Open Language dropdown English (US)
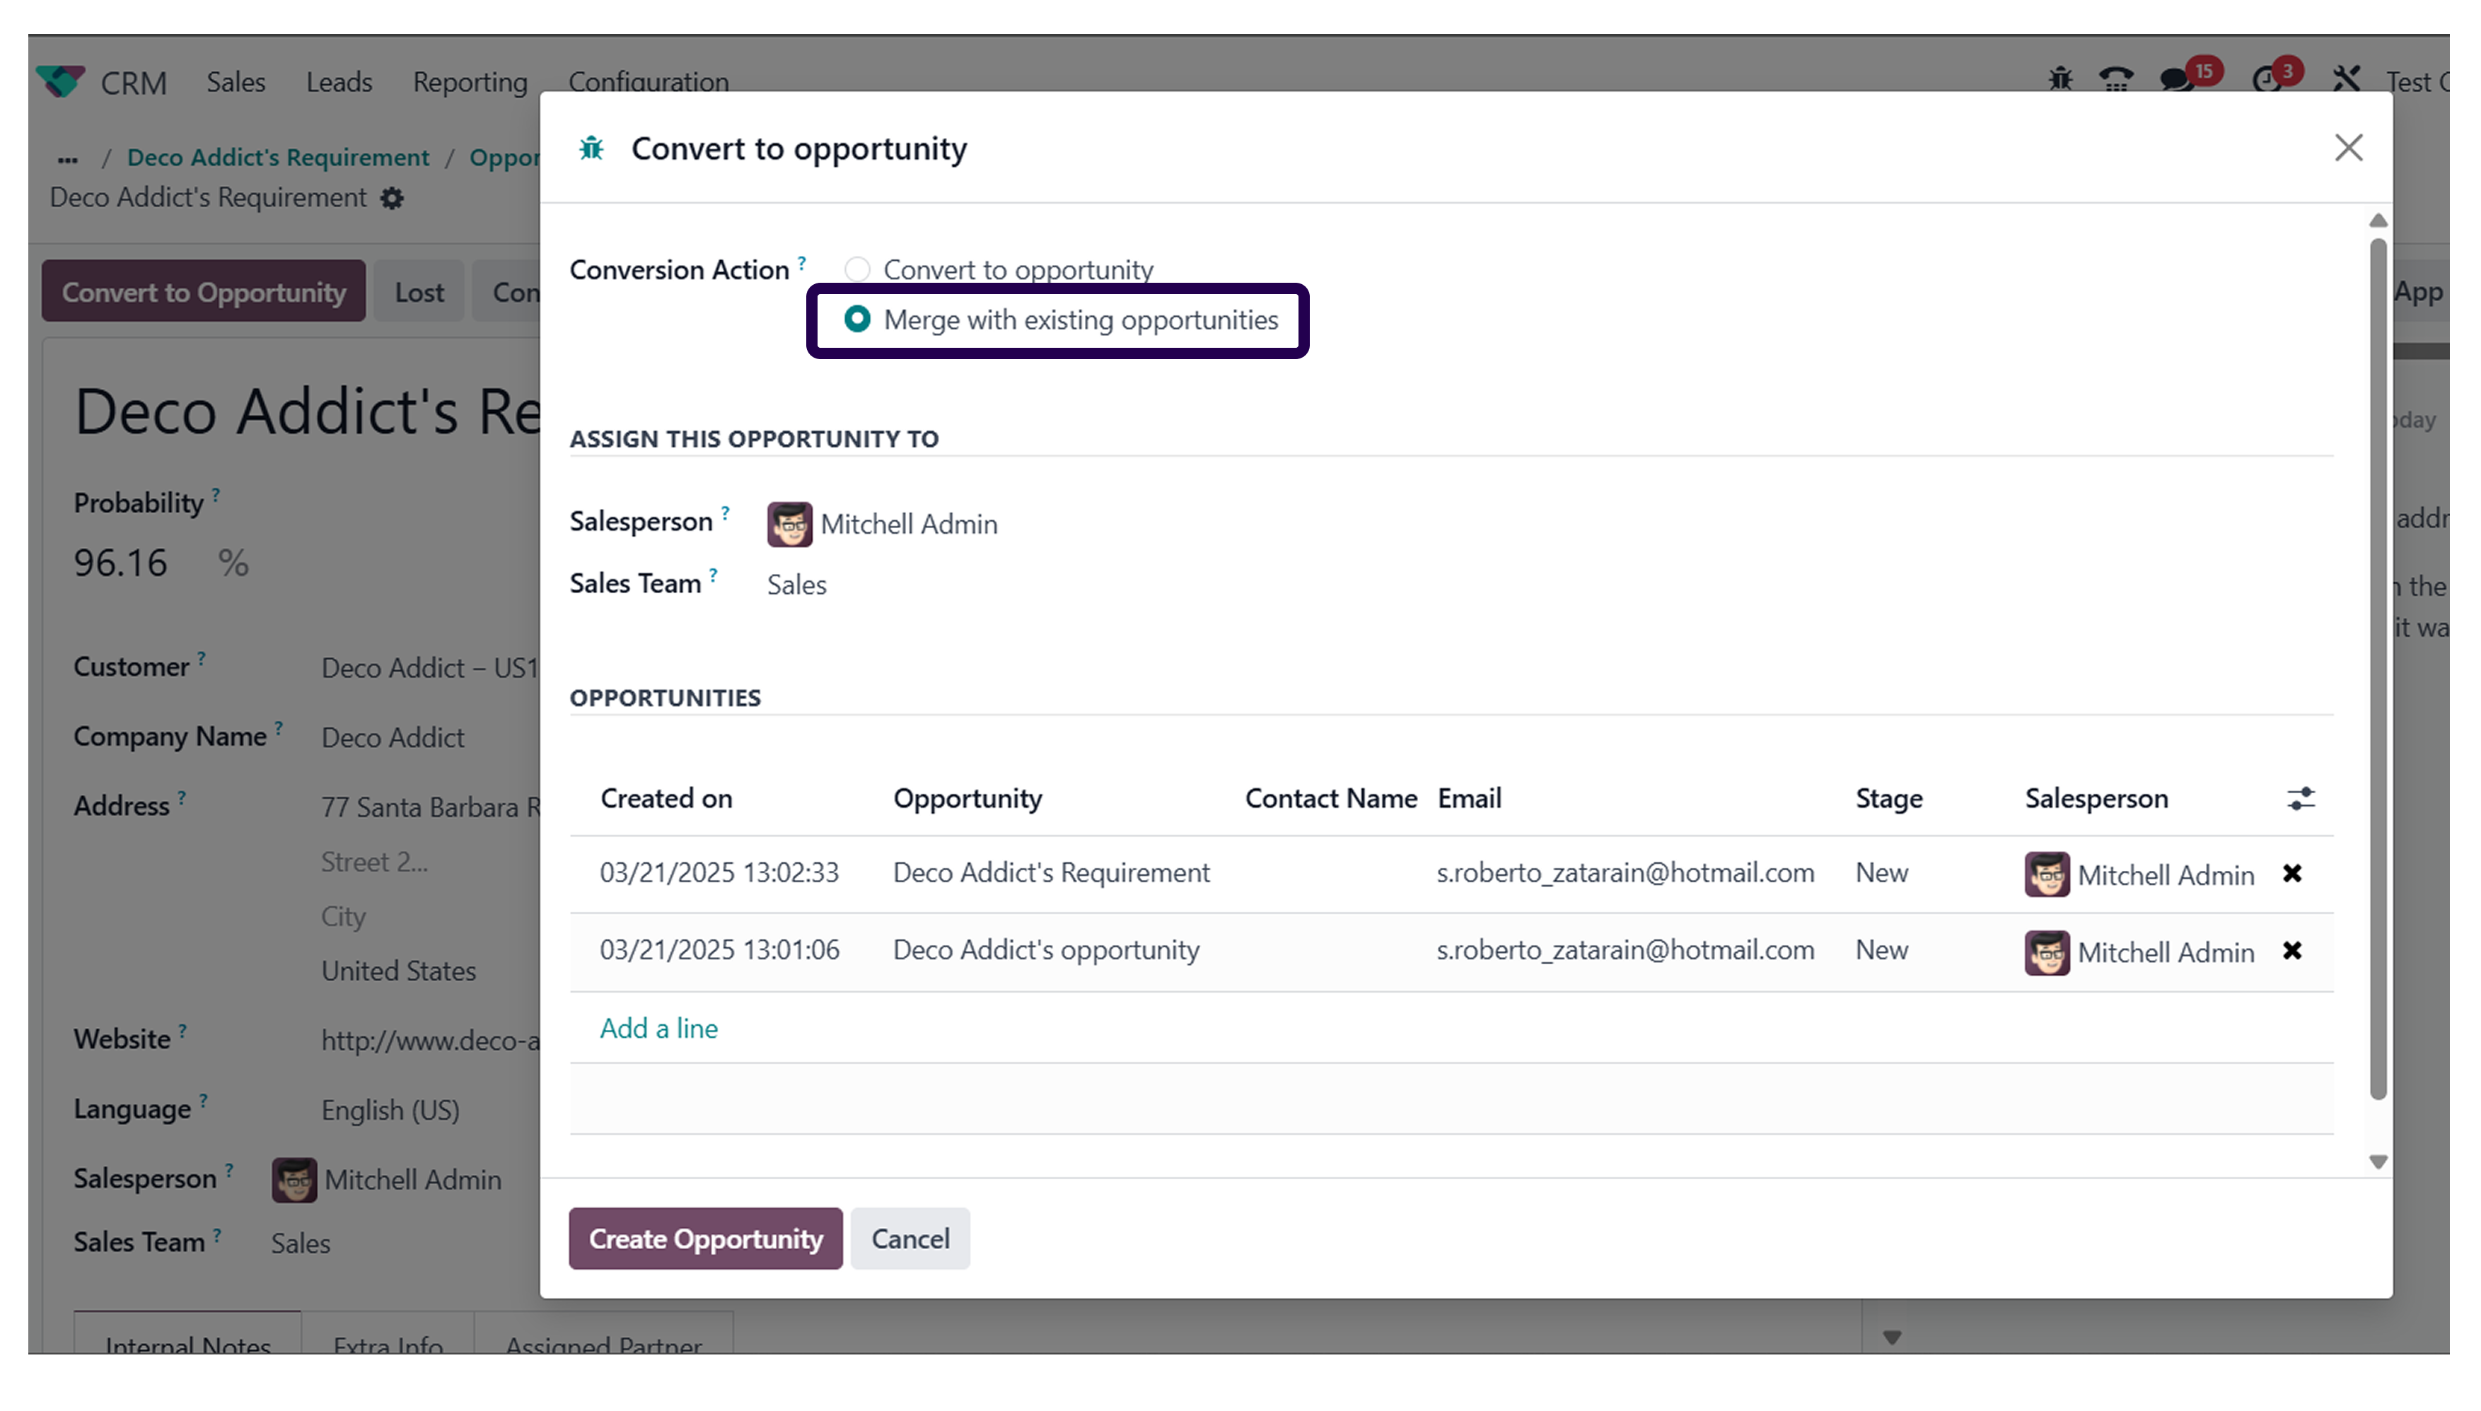The image size is (2481, 1411). tap(390, 1111)
